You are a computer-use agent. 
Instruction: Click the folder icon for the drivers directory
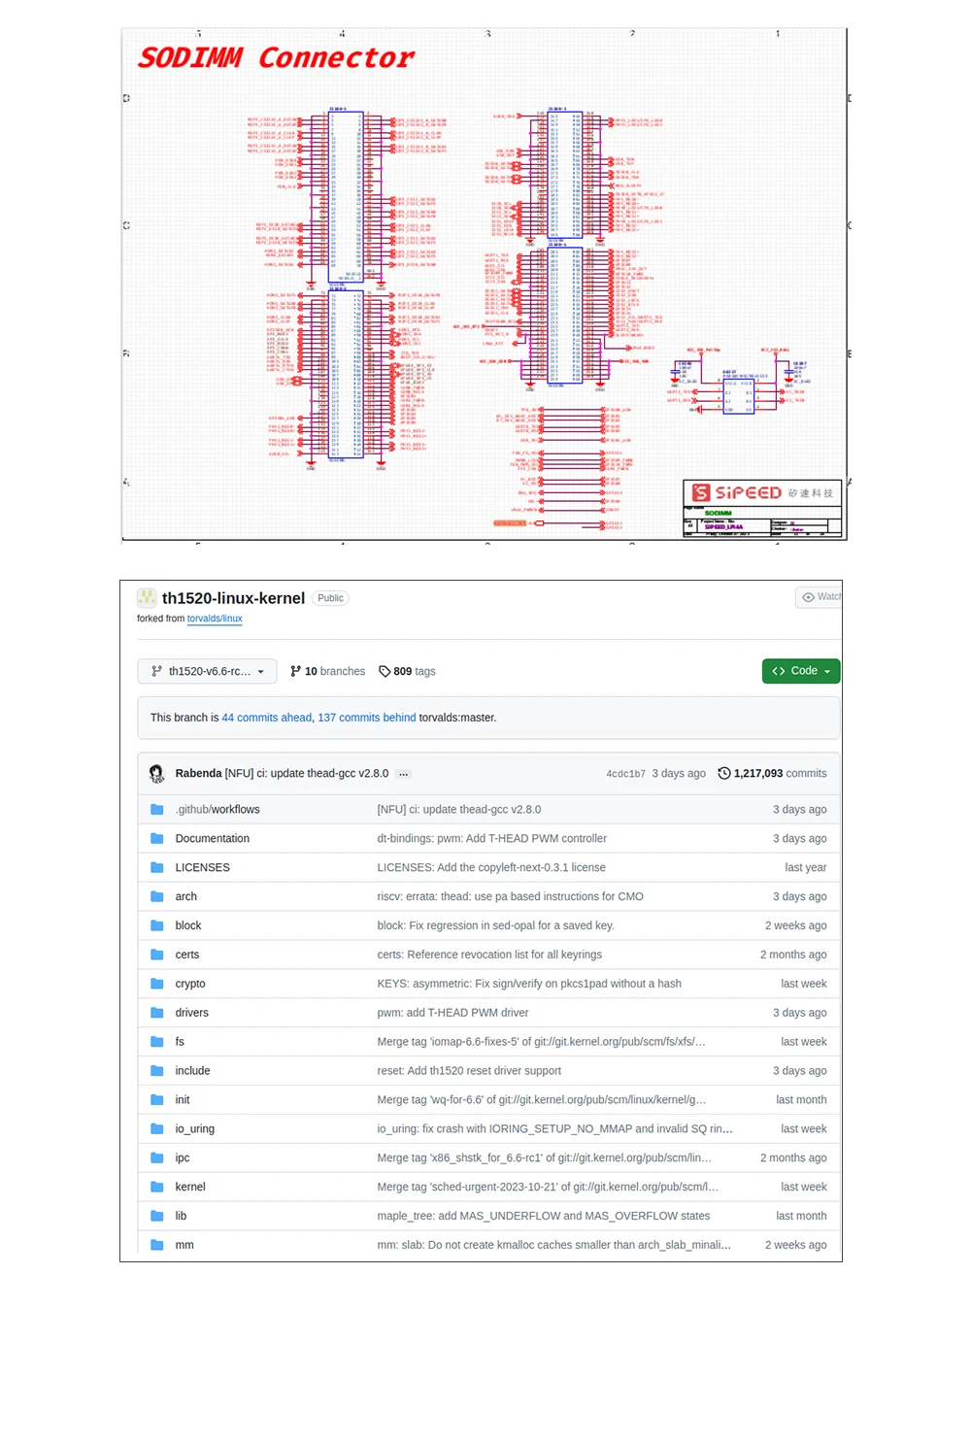(157, 1013)
